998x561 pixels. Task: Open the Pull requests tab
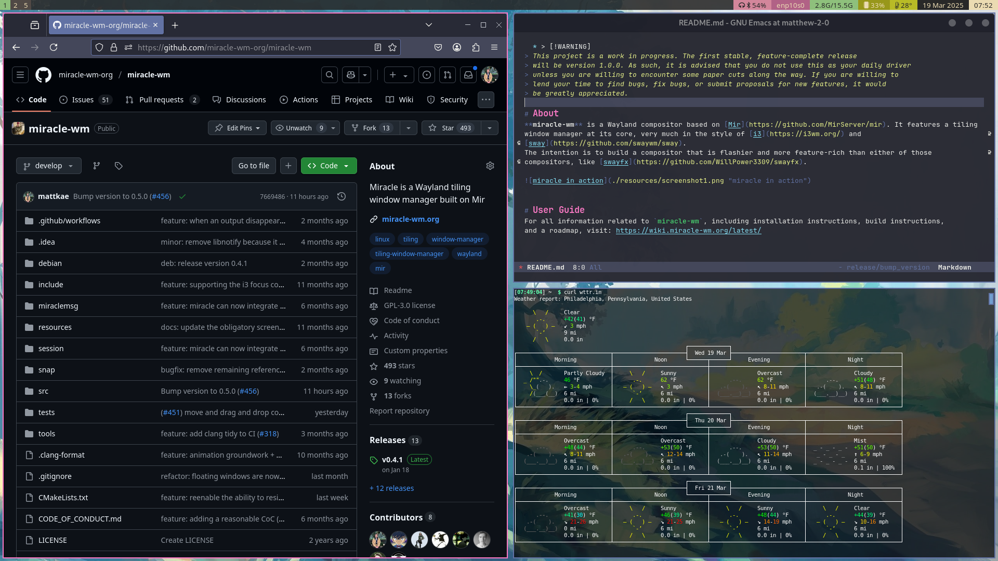tap(161, 100)
